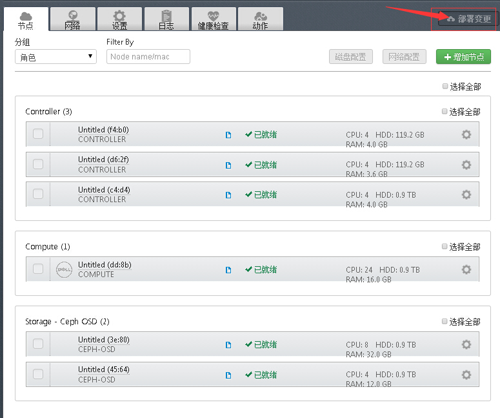Switch to the 设置 tab
Viewport: 500px width, 418px height.
tap(119, 19)
